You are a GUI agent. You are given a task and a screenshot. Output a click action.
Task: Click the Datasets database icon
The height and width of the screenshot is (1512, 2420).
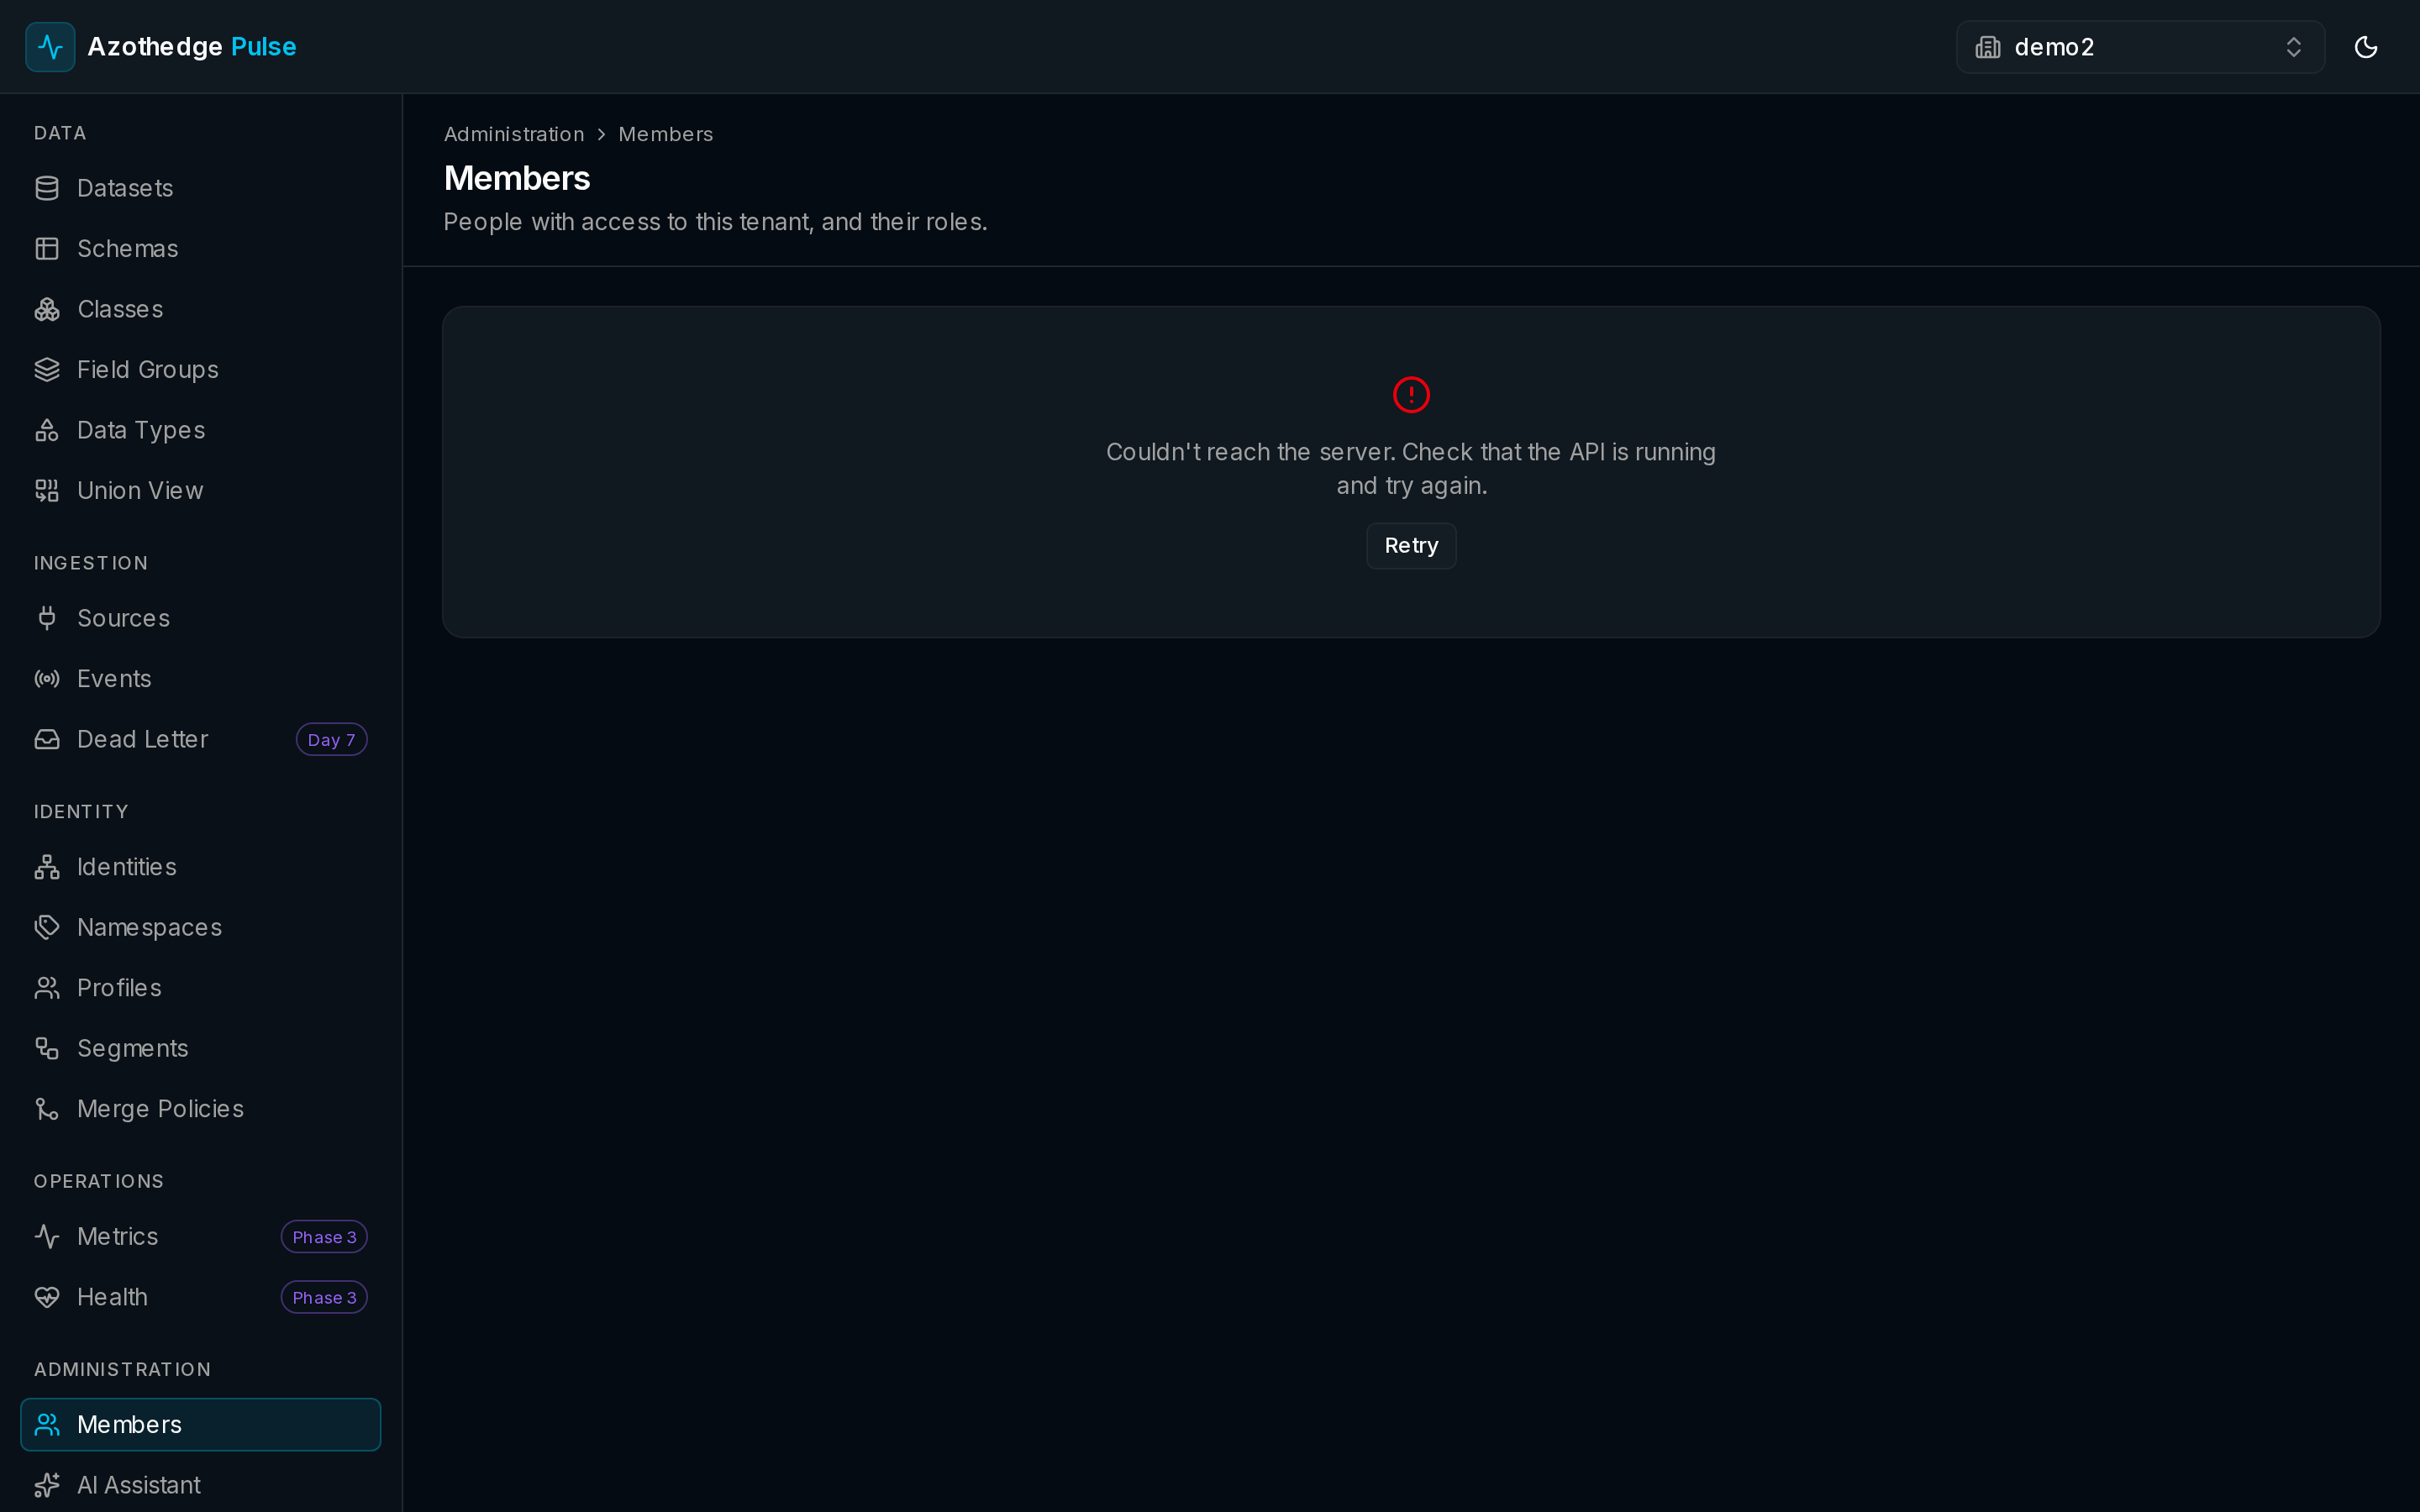coord(47,188)
